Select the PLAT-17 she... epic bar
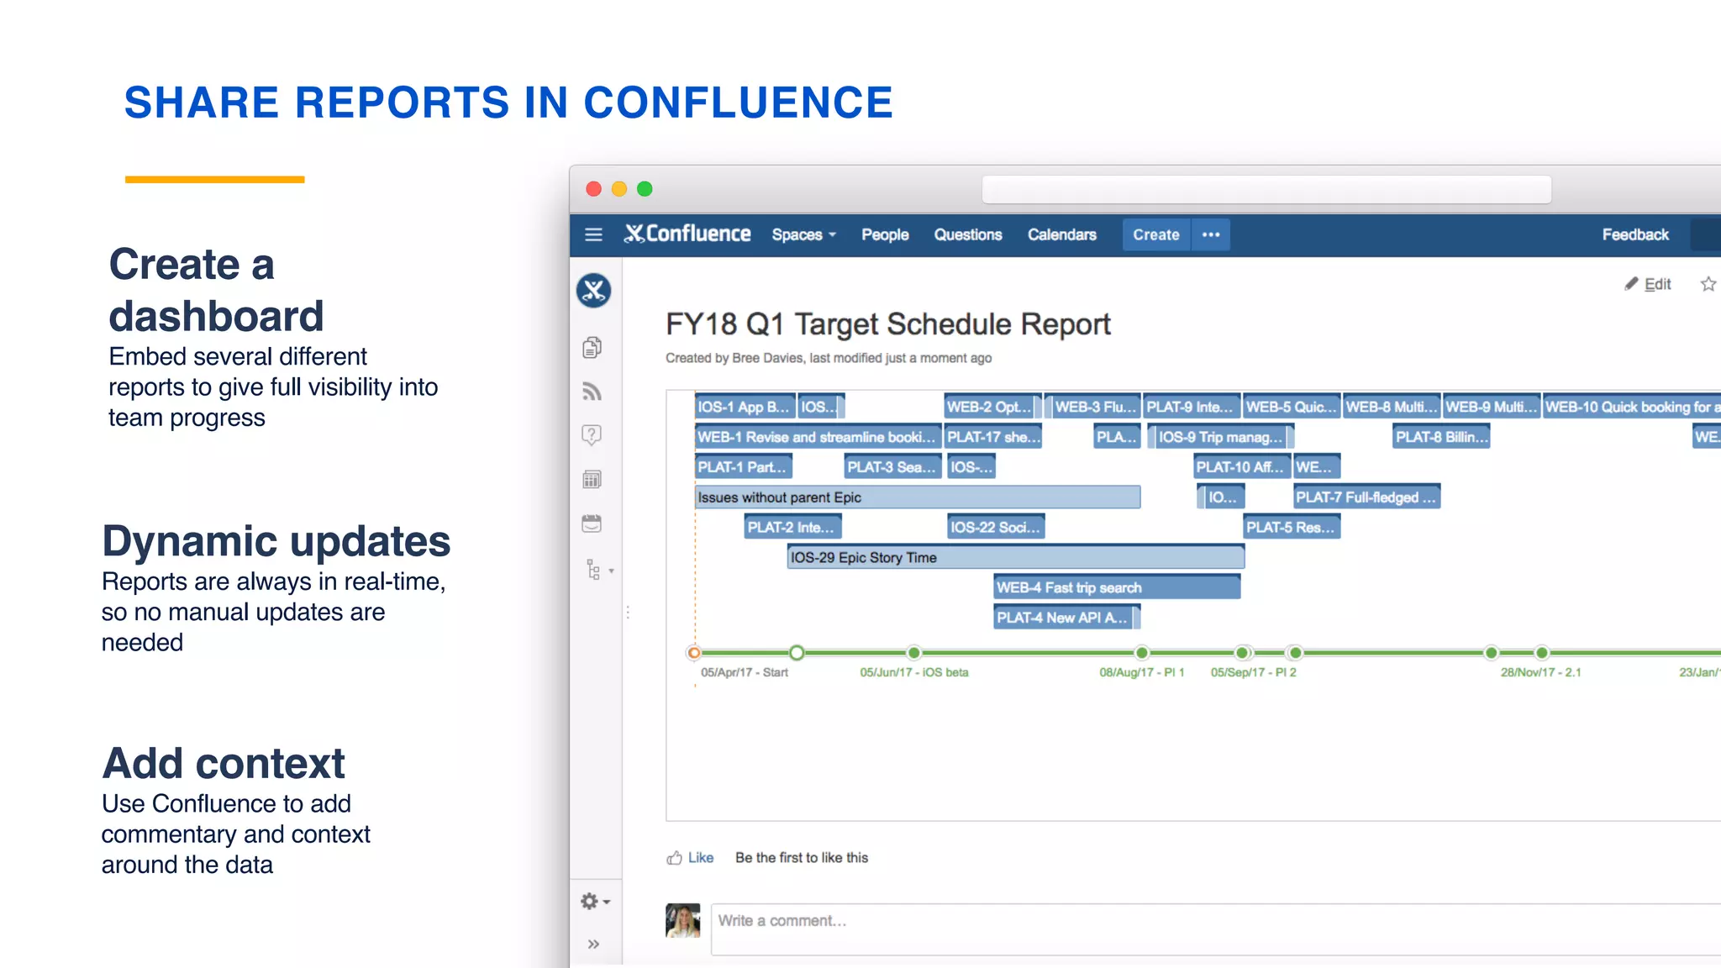Screen dimensions: 1721x968 993,437
